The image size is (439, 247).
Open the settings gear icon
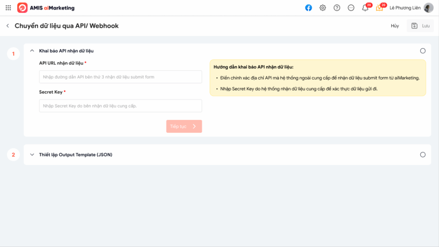coord(323,8)
